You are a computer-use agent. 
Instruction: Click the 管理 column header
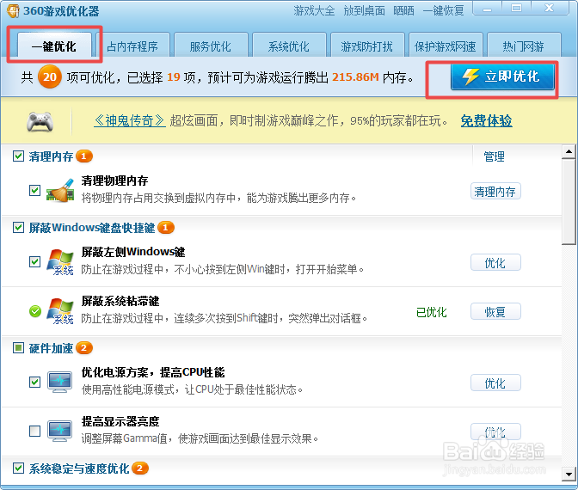pyautogui.click(x=494, y=156)
